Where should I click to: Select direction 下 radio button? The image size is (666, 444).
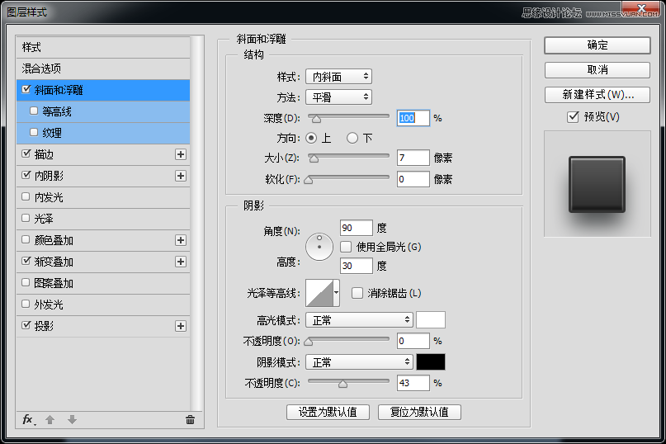352,138
